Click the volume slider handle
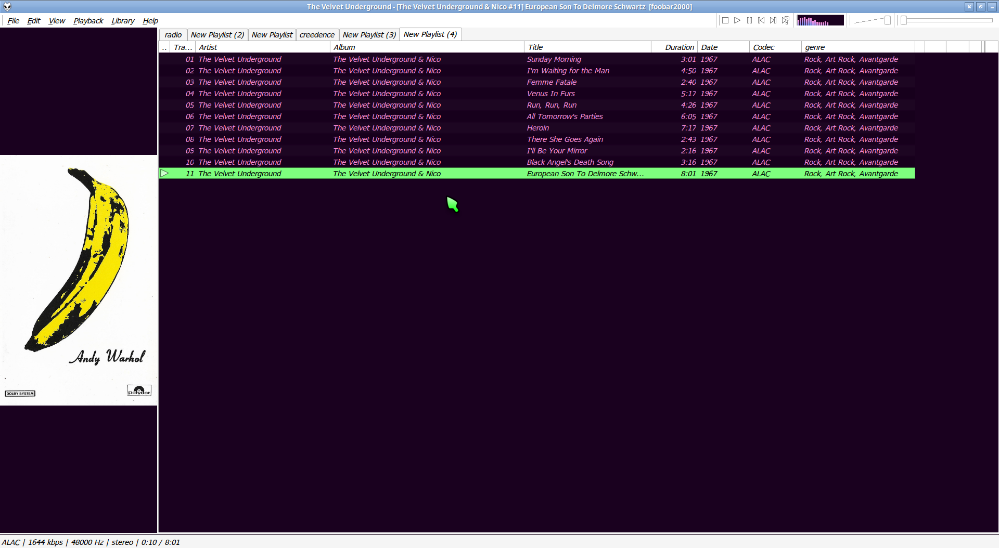The height and width of the screenshot is (548, 999). coord(888,20)
